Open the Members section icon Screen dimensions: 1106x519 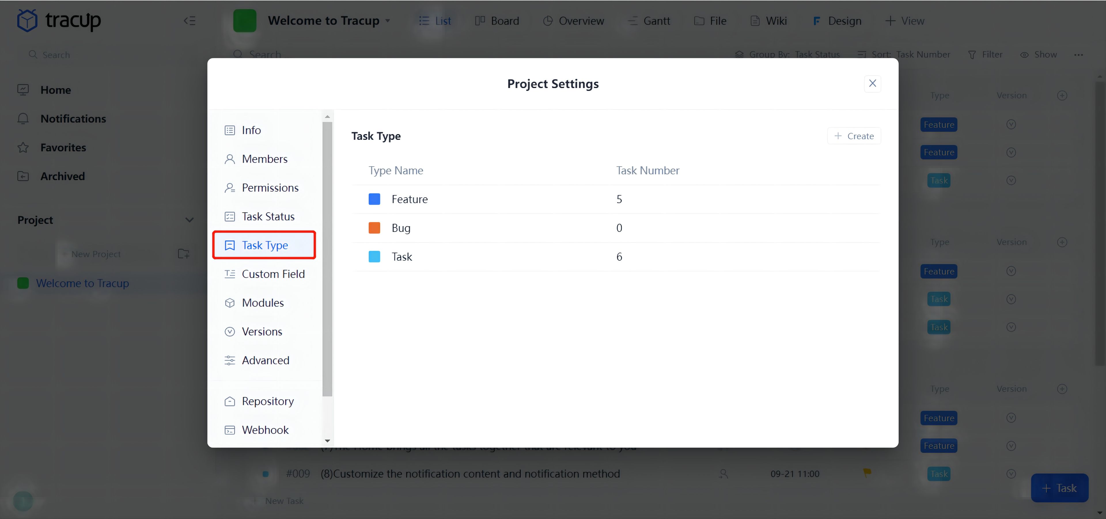(x=230, y=159)
